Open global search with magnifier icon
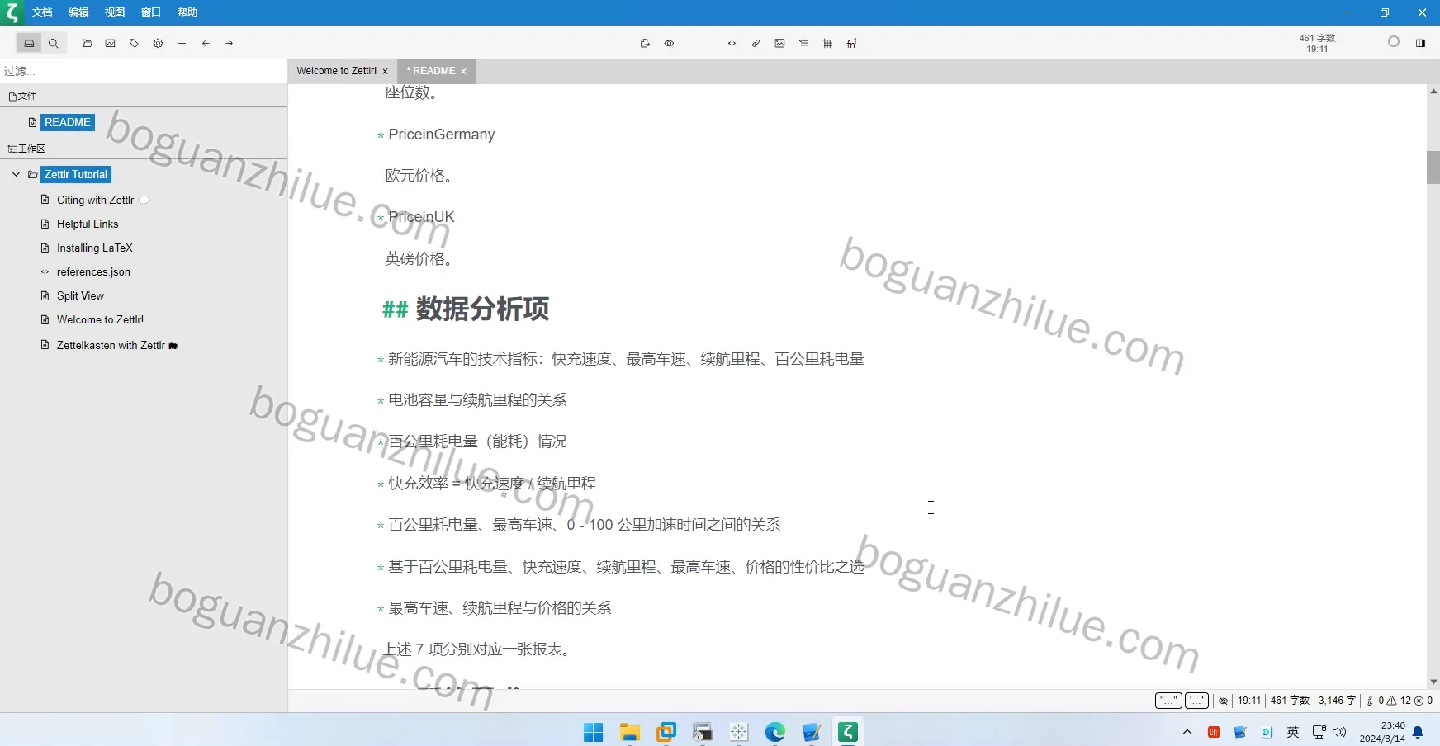 click(54, 44)
